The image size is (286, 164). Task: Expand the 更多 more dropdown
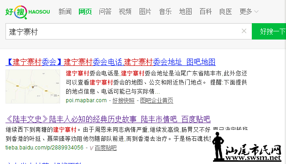pyautogui.click(x=249, y=12)
